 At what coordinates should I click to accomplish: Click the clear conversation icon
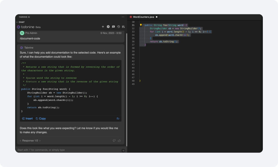click(124, 27)
